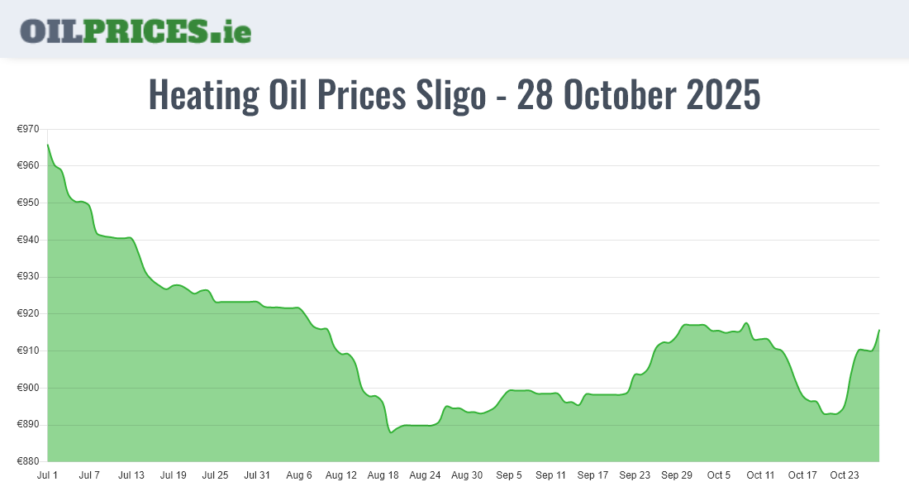
Task: Click the €970 y-axis label
Action: point(28,129)
